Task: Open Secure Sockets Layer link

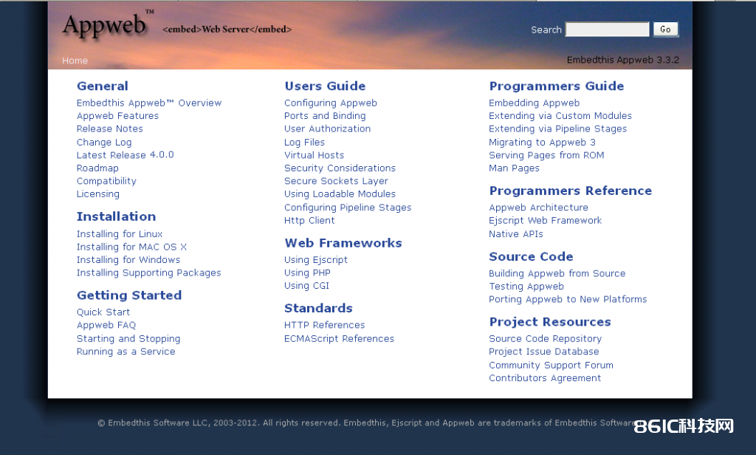Action: coord(336,181)
